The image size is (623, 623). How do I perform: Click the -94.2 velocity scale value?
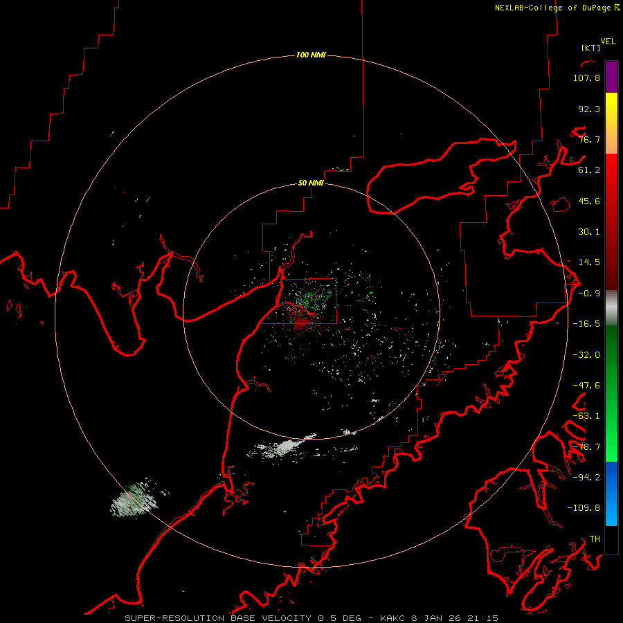[x=586, y=477]
